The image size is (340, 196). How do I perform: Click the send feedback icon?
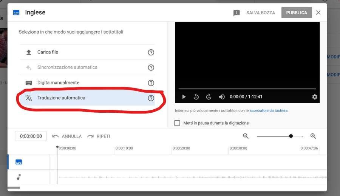click(x=236, y=13)
